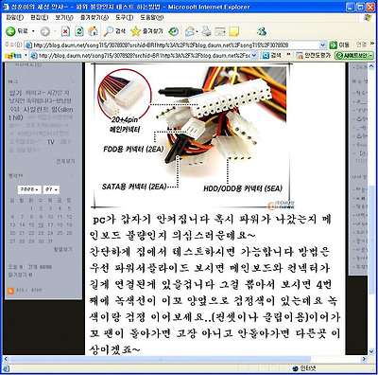Click the power connector diagram image
The height and width of the screenshot is (375, 378).
click(192, 135)
